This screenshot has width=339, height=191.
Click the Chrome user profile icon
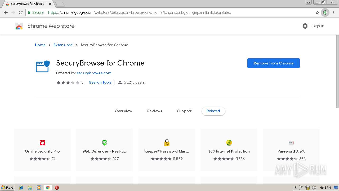coord(308,2)
